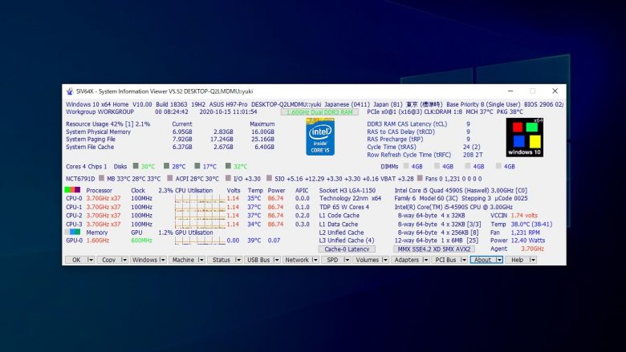This screenshot has height=352, width=626.
Task: Click the MMX SSE4.2 XD SMX AVX2 button
Action: [434, 249]
